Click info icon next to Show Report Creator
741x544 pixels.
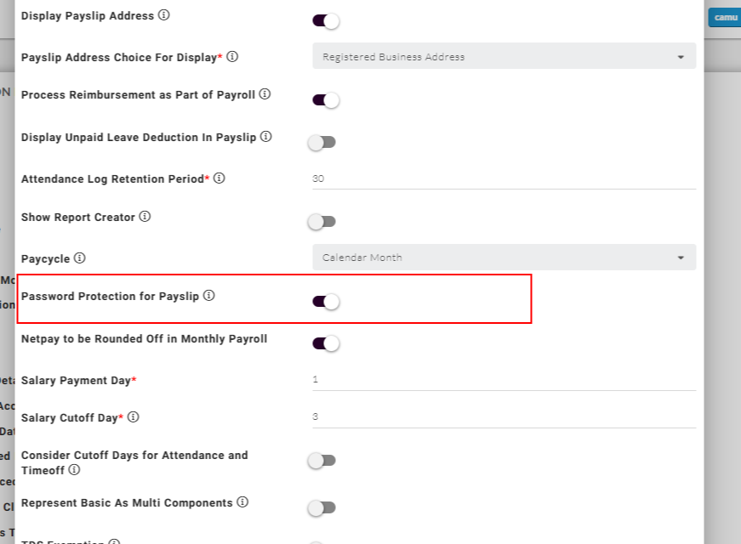click(145, 217)
